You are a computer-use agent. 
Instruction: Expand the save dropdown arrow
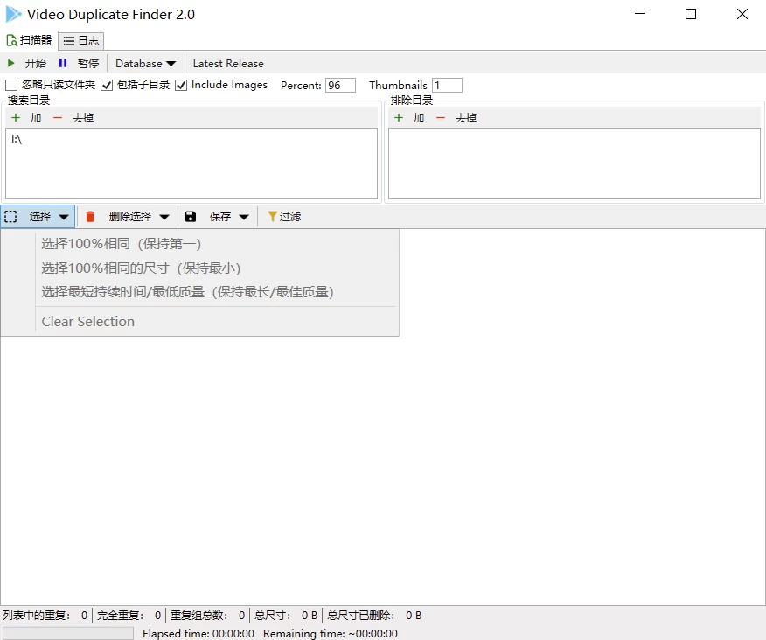[244, 217]
